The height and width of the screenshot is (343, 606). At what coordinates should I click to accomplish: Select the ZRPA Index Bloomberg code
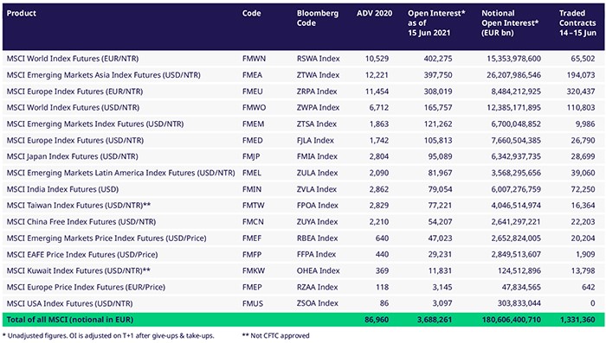point(317,92)
